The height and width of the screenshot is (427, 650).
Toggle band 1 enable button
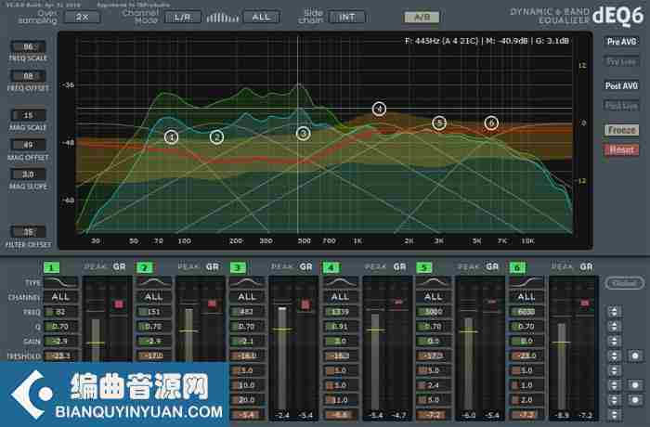(x=51, y=268)
